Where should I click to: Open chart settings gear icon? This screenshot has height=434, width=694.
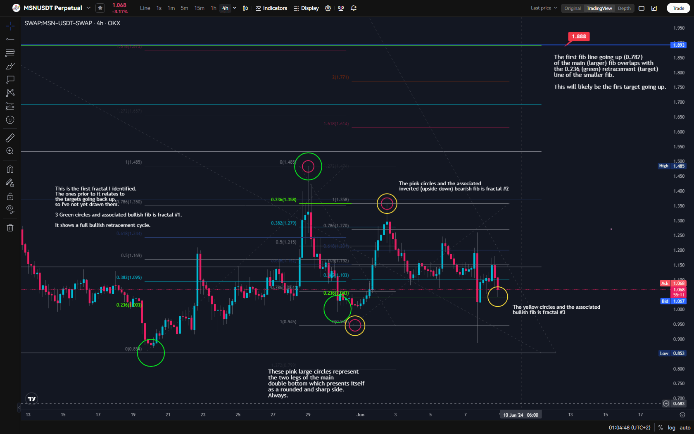328,8
